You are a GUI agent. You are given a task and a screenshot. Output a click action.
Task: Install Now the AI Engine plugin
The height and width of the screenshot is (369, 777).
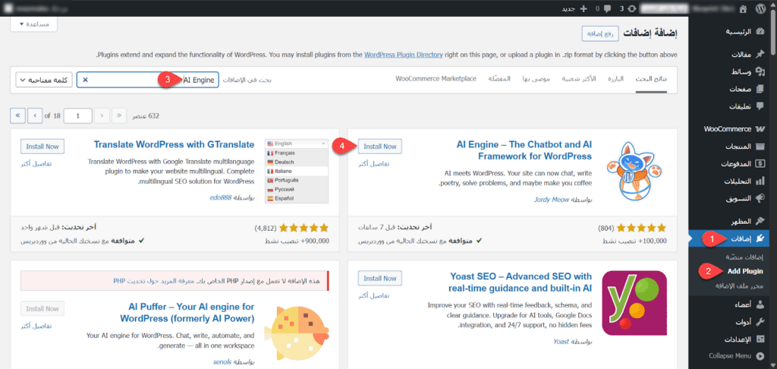click(379, 147)
